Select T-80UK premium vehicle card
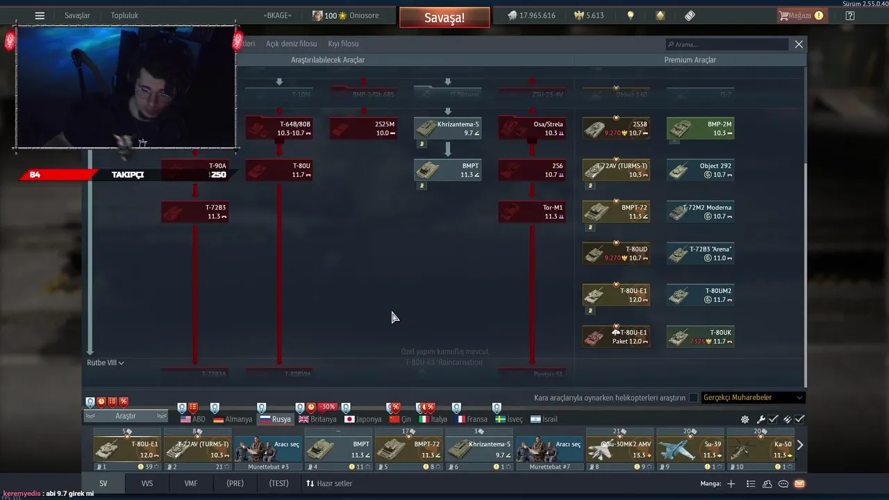Screen dimensions: 889x500 [x=700, y=337]
